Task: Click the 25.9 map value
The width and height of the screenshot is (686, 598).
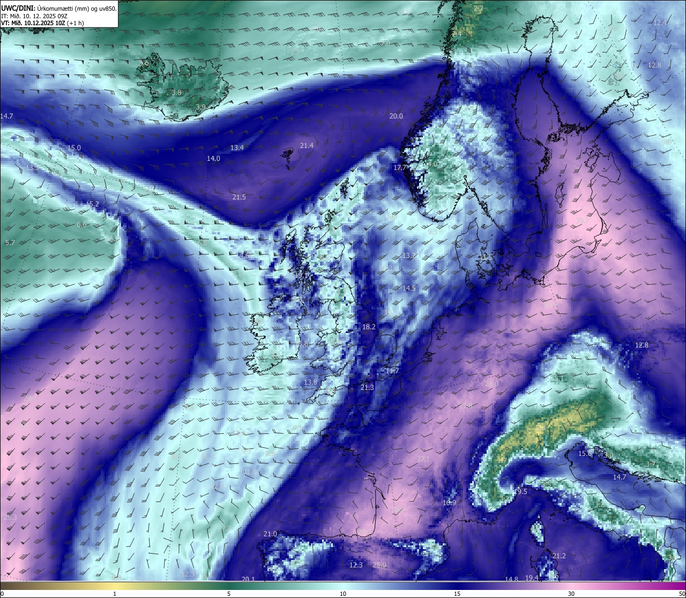Action: tap(379, 565)
